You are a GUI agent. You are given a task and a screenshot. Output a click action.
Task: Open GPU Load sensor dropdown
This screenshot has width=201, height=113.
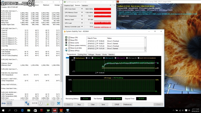82,23
